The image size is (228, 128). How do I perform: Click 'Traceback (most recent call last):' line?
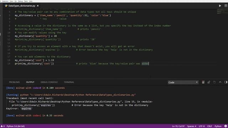[x=30, y=98]
